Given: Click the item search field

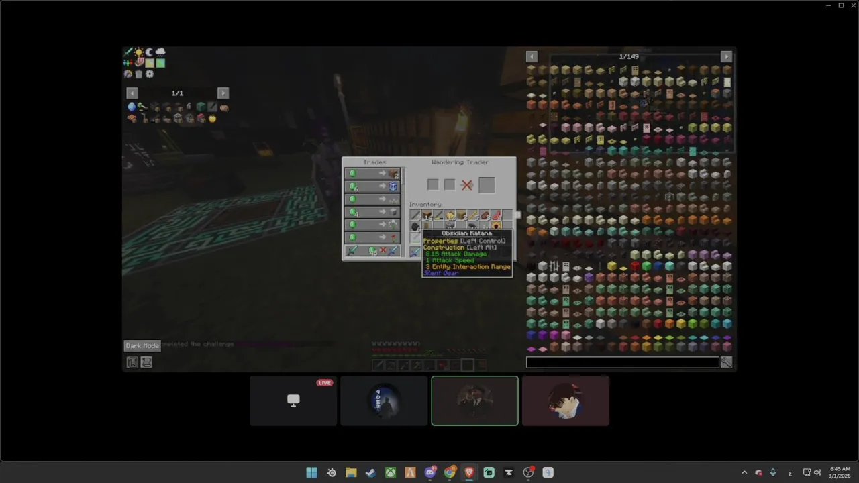Looking at the screenshot, I should click(622, 362).
